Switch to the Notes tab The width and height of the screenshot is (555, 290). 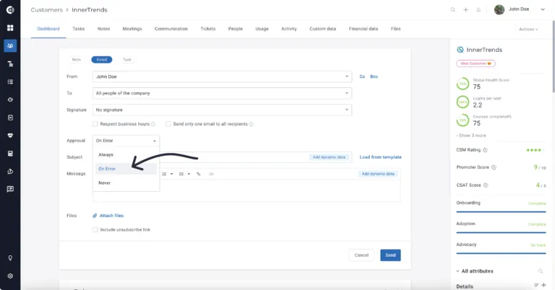pos(104,29)
